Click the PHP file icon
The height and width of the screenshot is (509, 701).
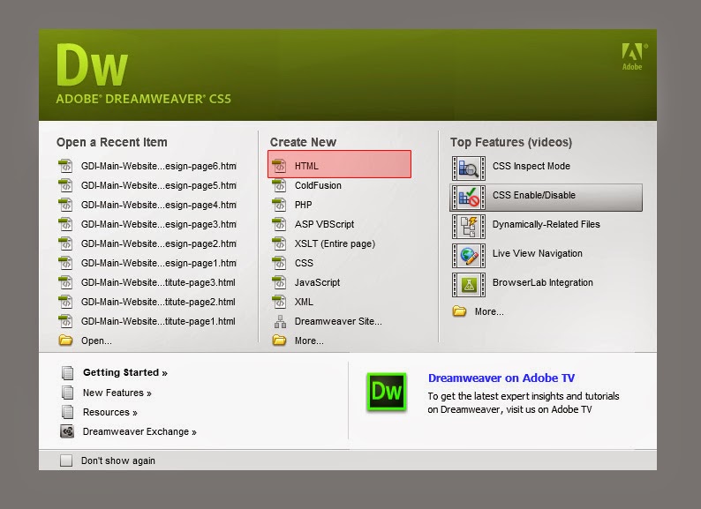279,205
